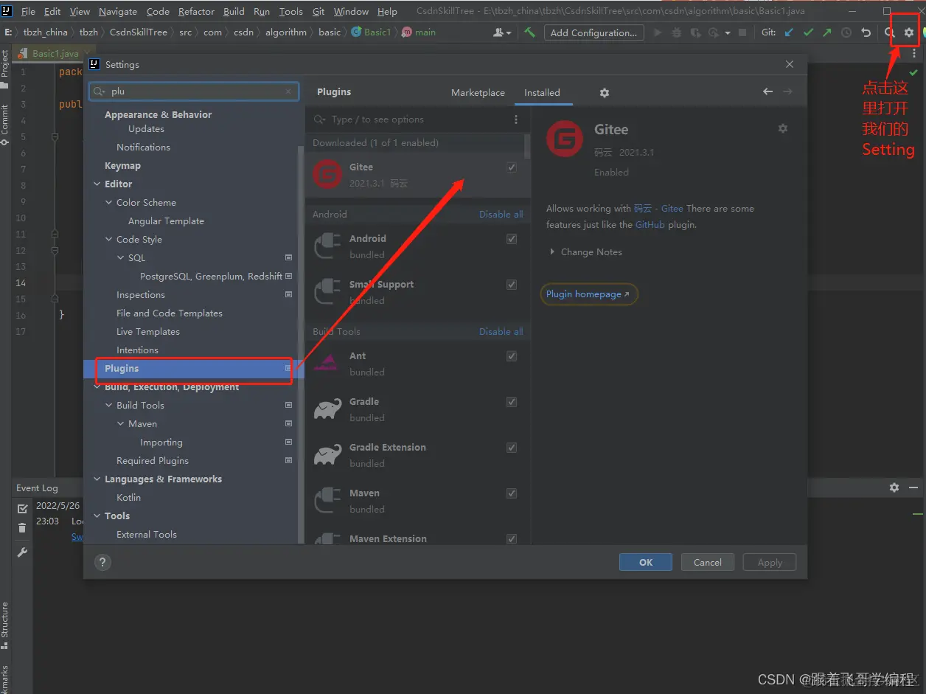Click the settings search input field
Viewport: 926px width, 694px height.
[195, 91]
